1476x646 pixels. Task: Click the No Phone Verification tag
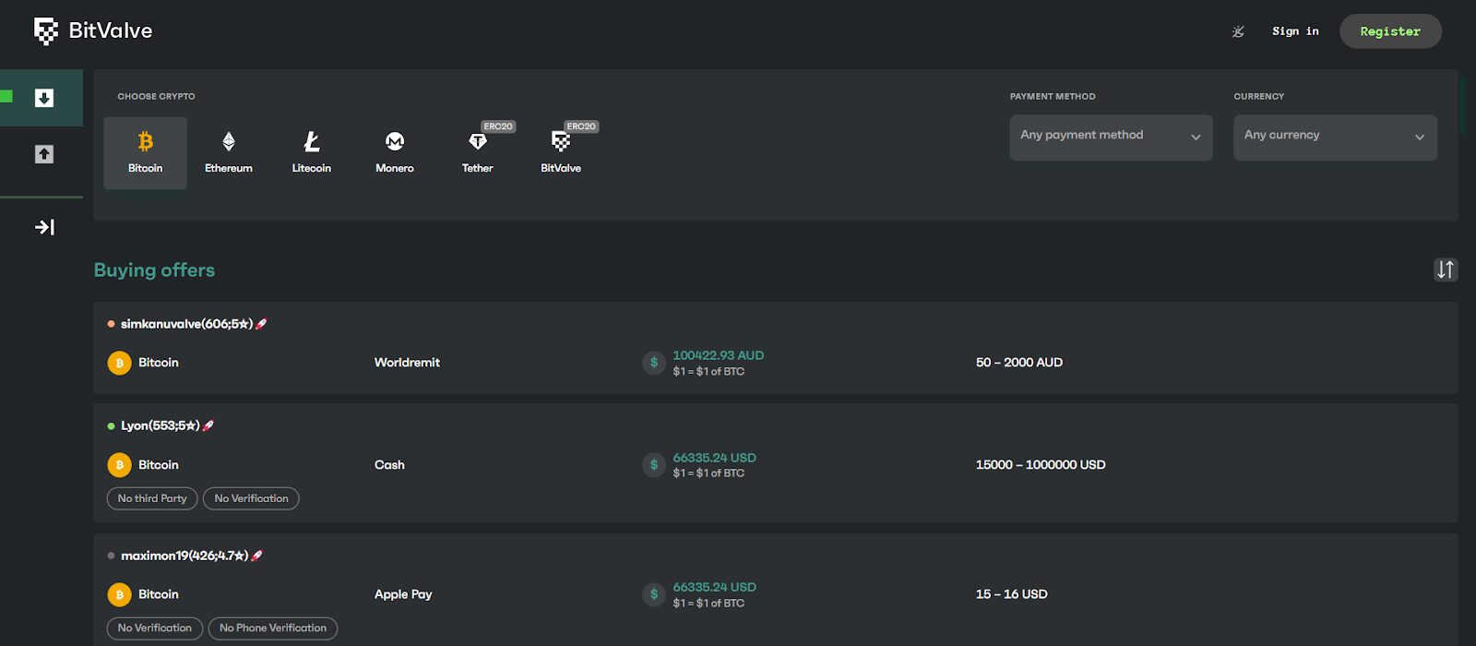[x=273, y=628]
